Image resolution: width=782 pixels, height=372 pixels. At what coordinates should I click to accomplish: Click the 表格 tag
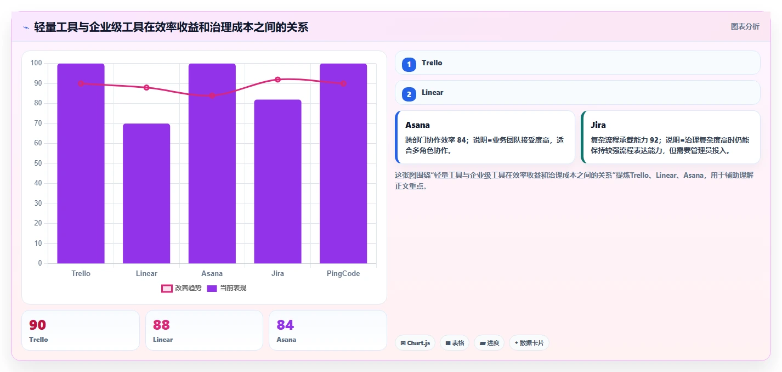point(455,343)
